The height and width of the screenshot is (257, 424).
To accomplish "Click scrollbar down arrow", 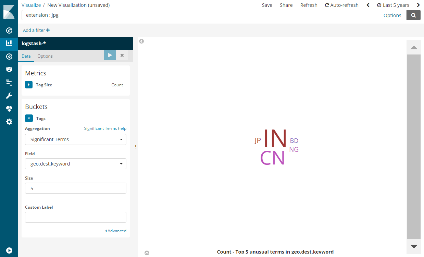I will (x=414, y=246).
